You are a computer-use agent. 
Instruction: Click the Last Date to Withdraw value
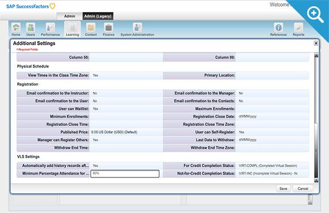pyautogui.click(x=272, y=140)
